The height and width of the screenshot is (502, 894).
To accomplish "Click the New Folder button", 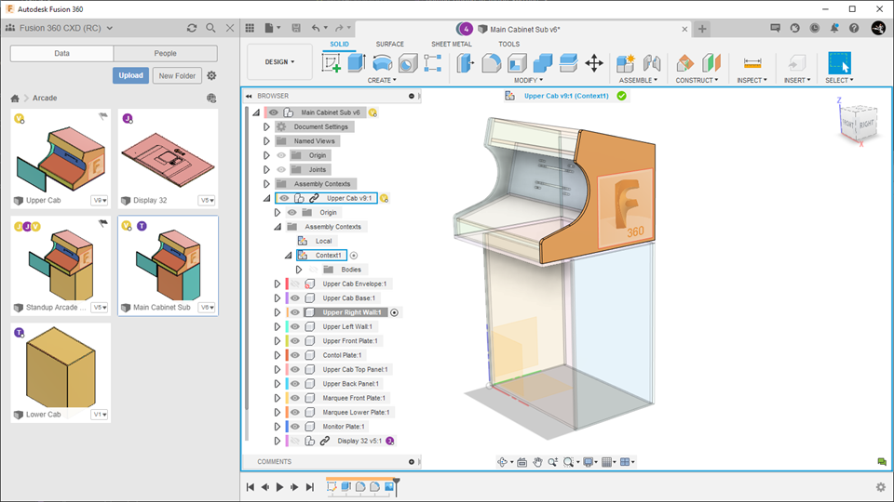I will [177, 75].
